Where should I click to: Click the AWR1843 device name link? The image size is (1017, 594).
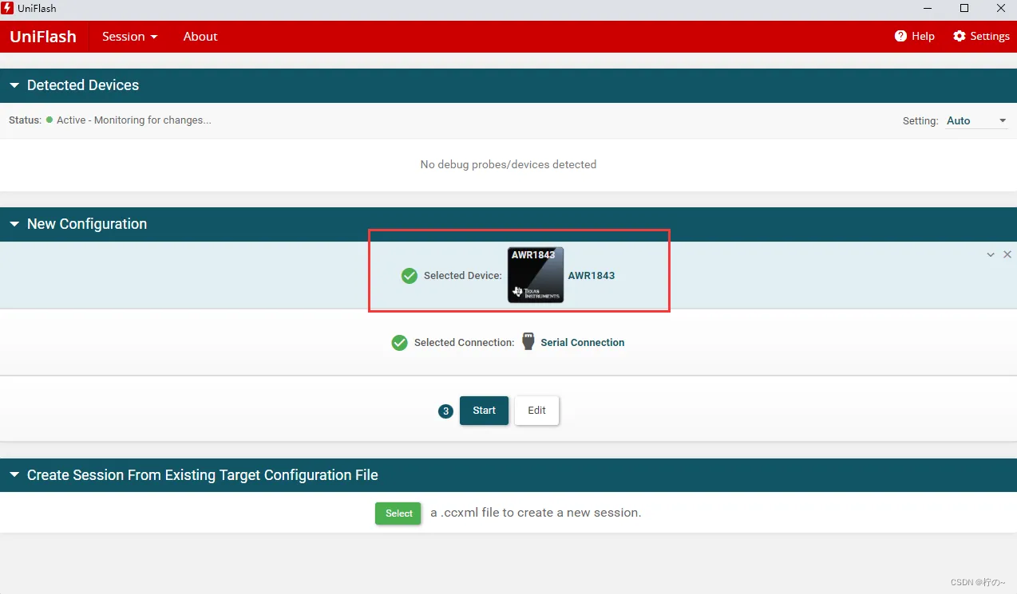point(592,276)
